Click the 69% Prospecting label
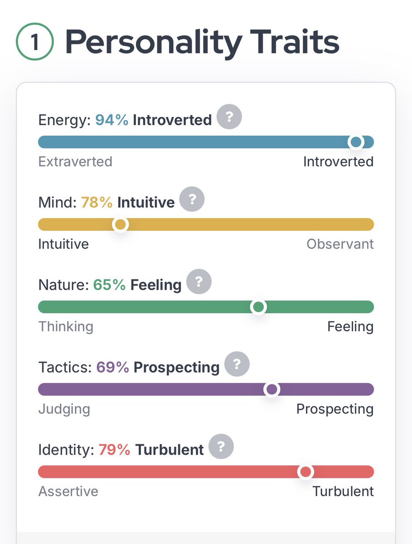The height and width of the screenshot is (544, 412). pyautogui.click(x=158, y=367)
